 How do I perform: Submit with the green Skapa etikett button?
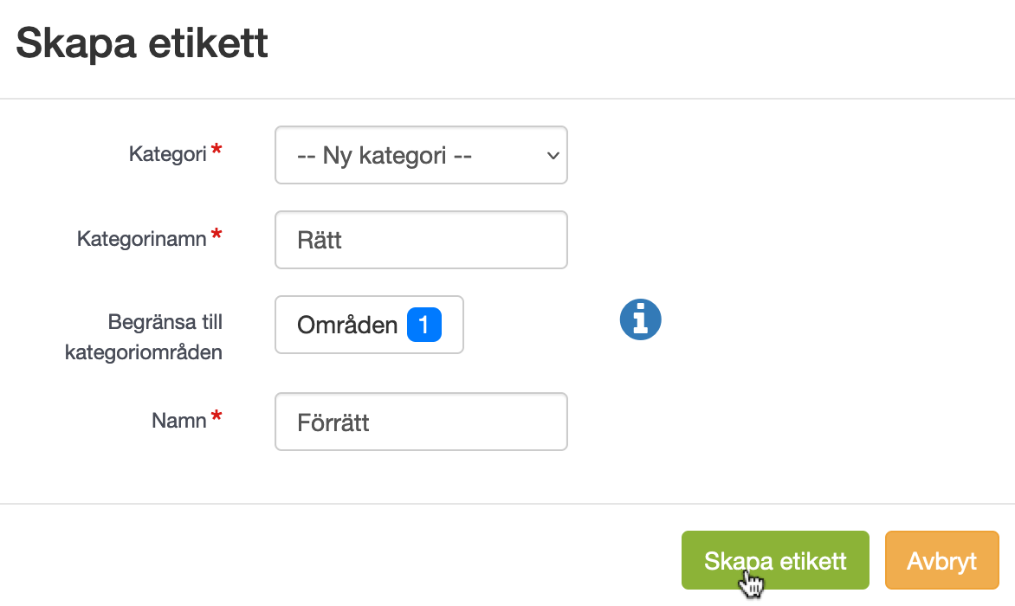tap(775, 560)
